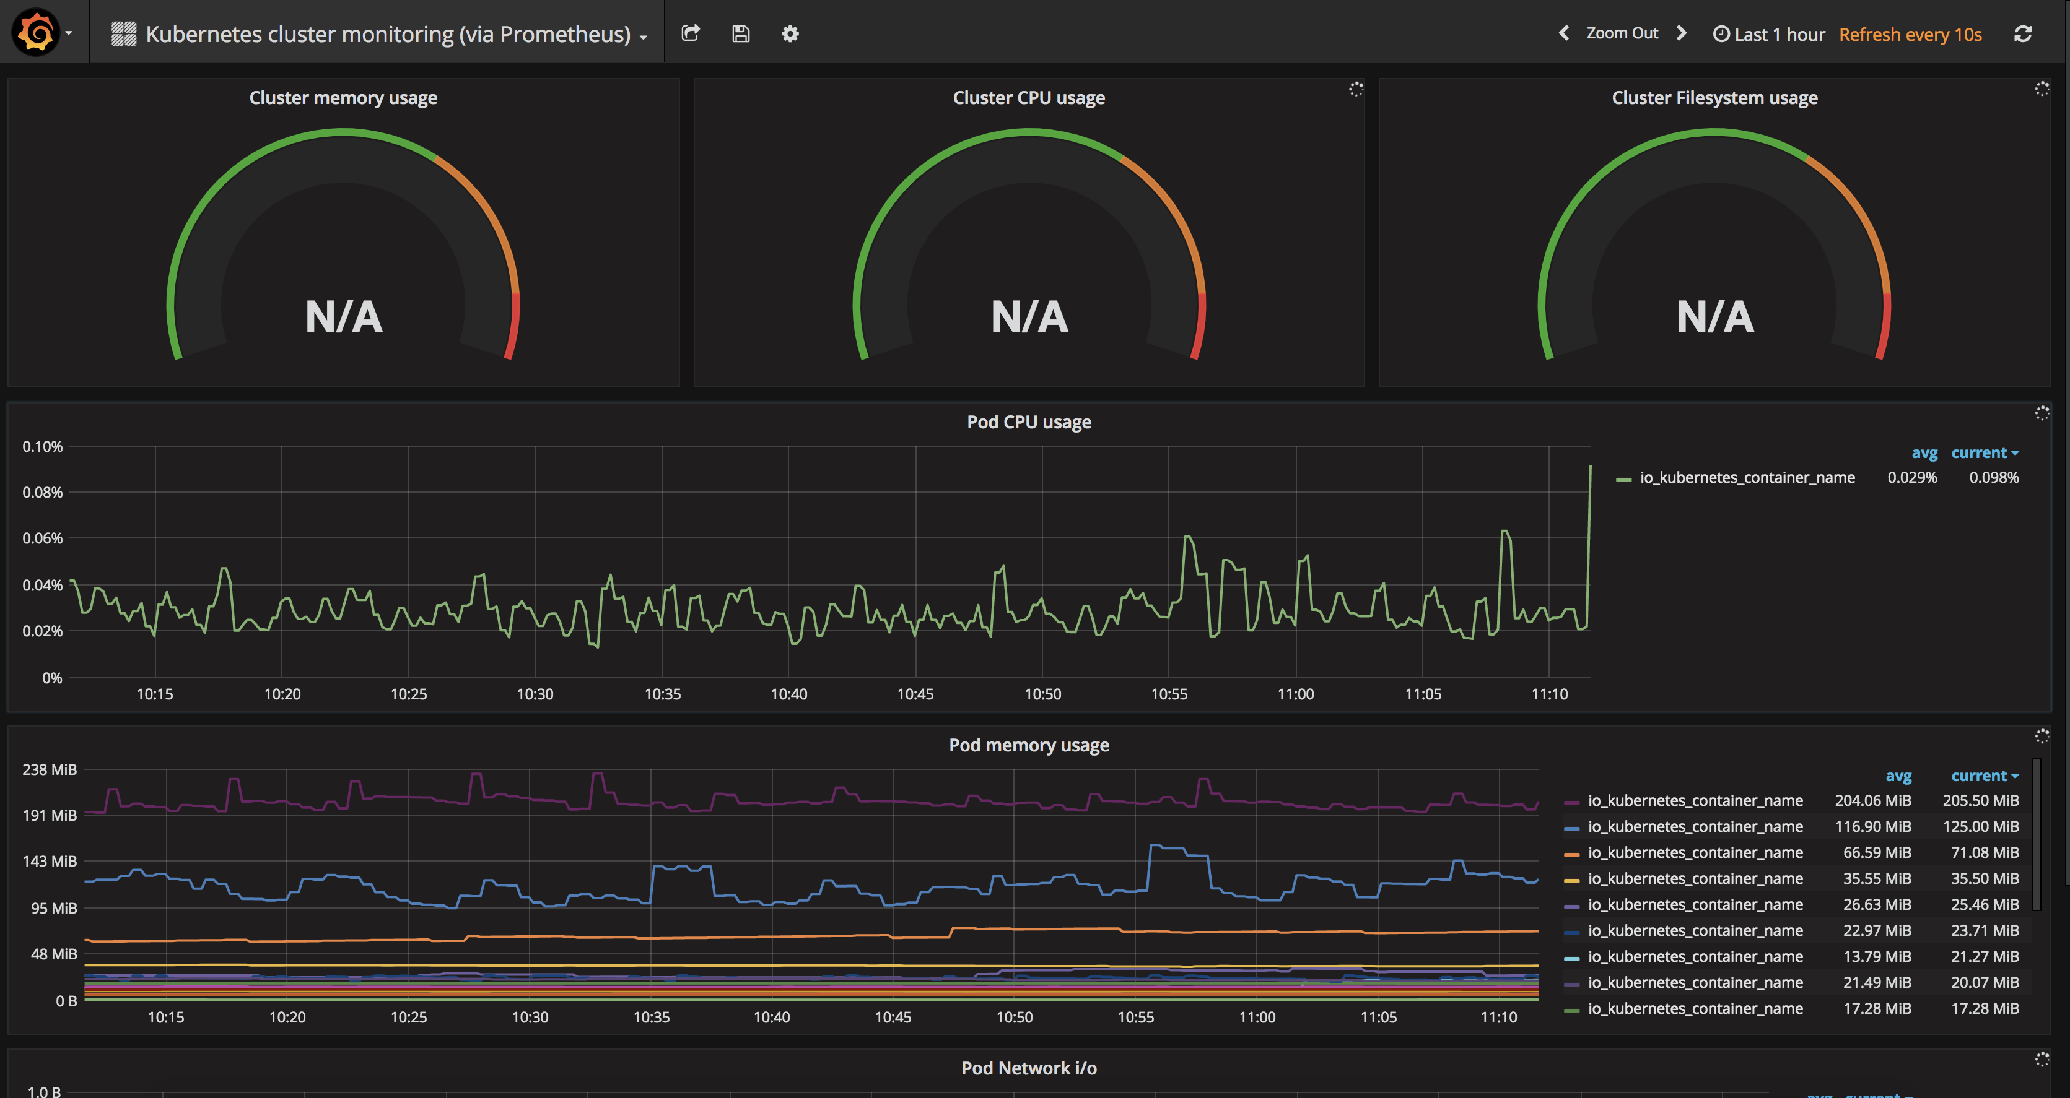Sort Pod CPU legend by avg
Image resolution: width=2070 pixels, height=1098 pixels.
(x=1924, y=453)
